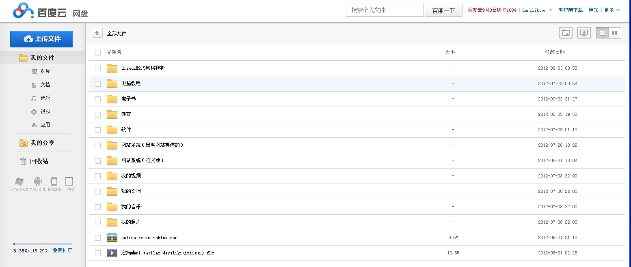631x267 pixels.
Task: Click the 免费扩容 free expansion link
Action: (x=62, y=250)
